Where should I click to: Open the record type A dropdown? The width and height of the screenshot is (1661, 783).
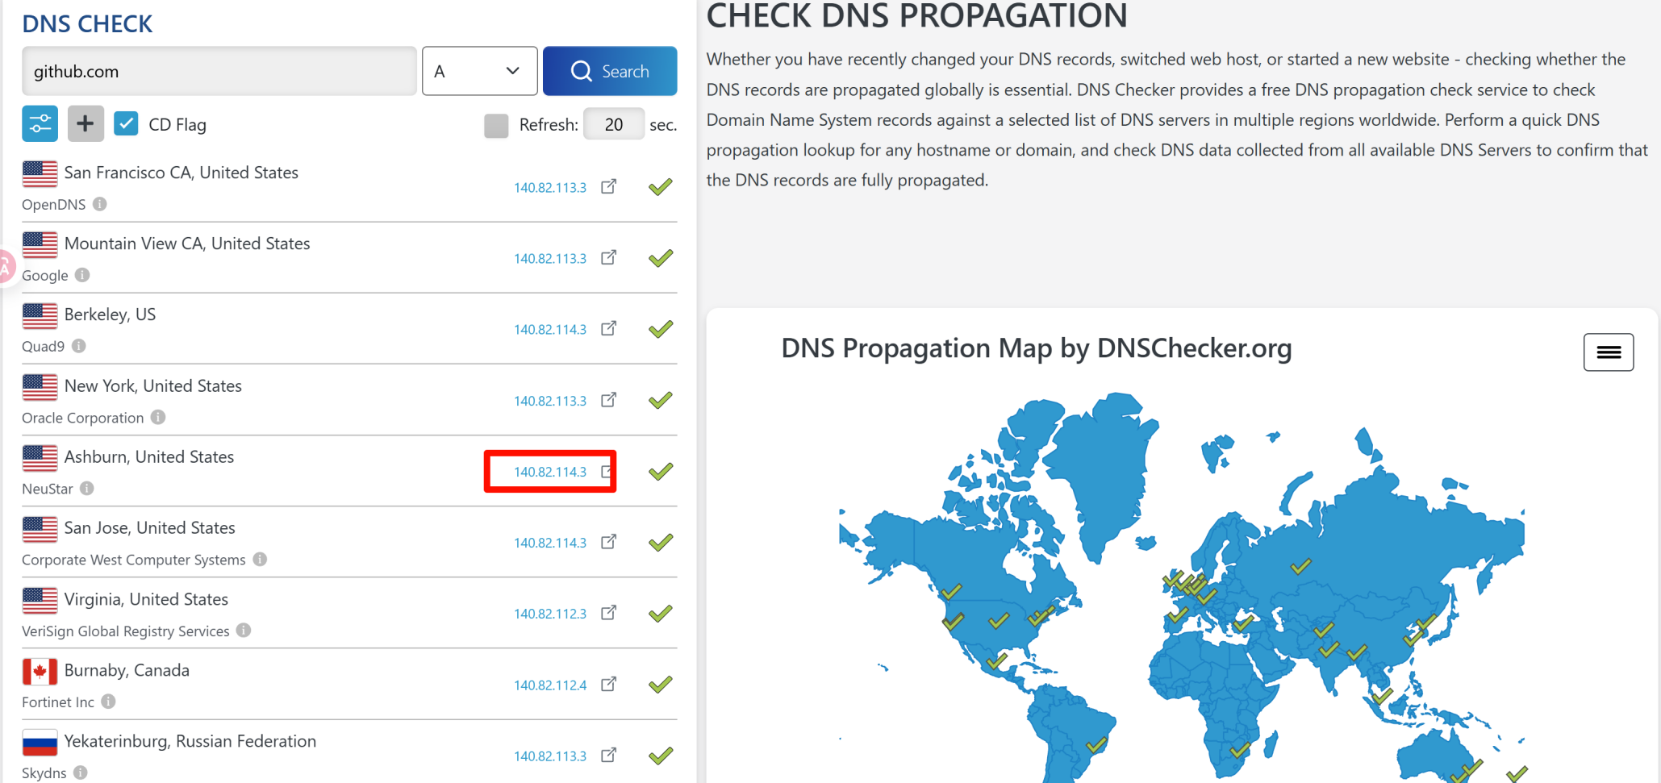(479, 71)
